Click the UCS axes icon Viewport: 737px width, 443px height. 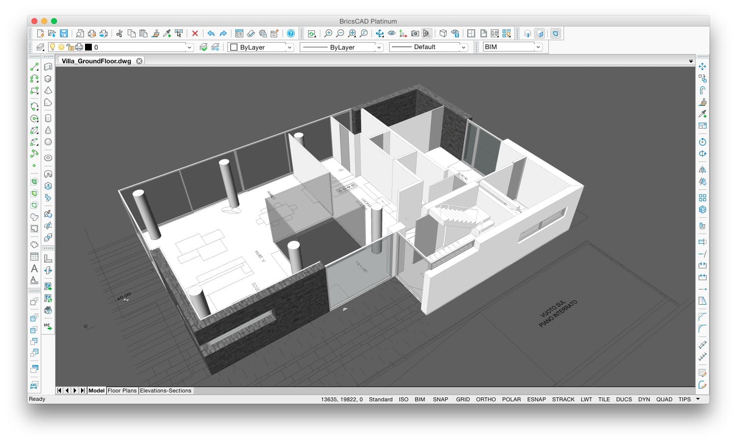[403, 33]
